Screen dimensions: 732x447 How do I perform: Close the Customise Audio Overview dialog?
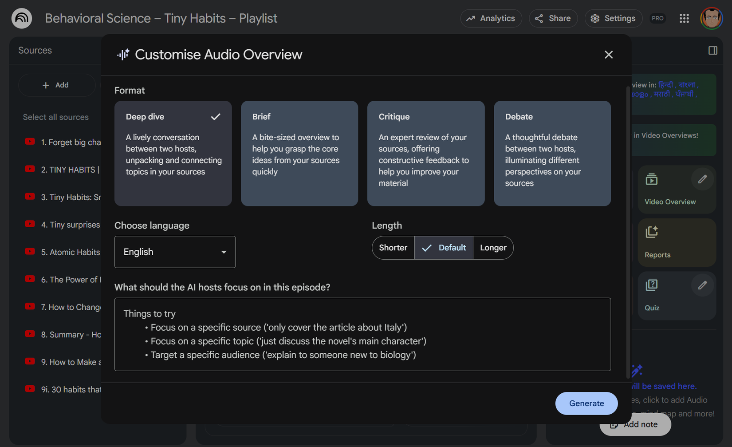pos(609,55)
